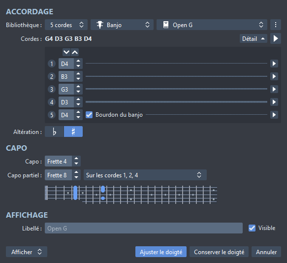Shift all strings up a semitone
The height and width of the screenshot is (263, 287).
tap(75, 52)
